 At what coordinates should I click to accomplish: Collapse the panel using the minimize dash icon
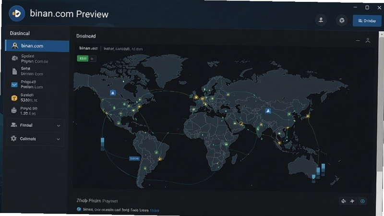pos(358,41)
